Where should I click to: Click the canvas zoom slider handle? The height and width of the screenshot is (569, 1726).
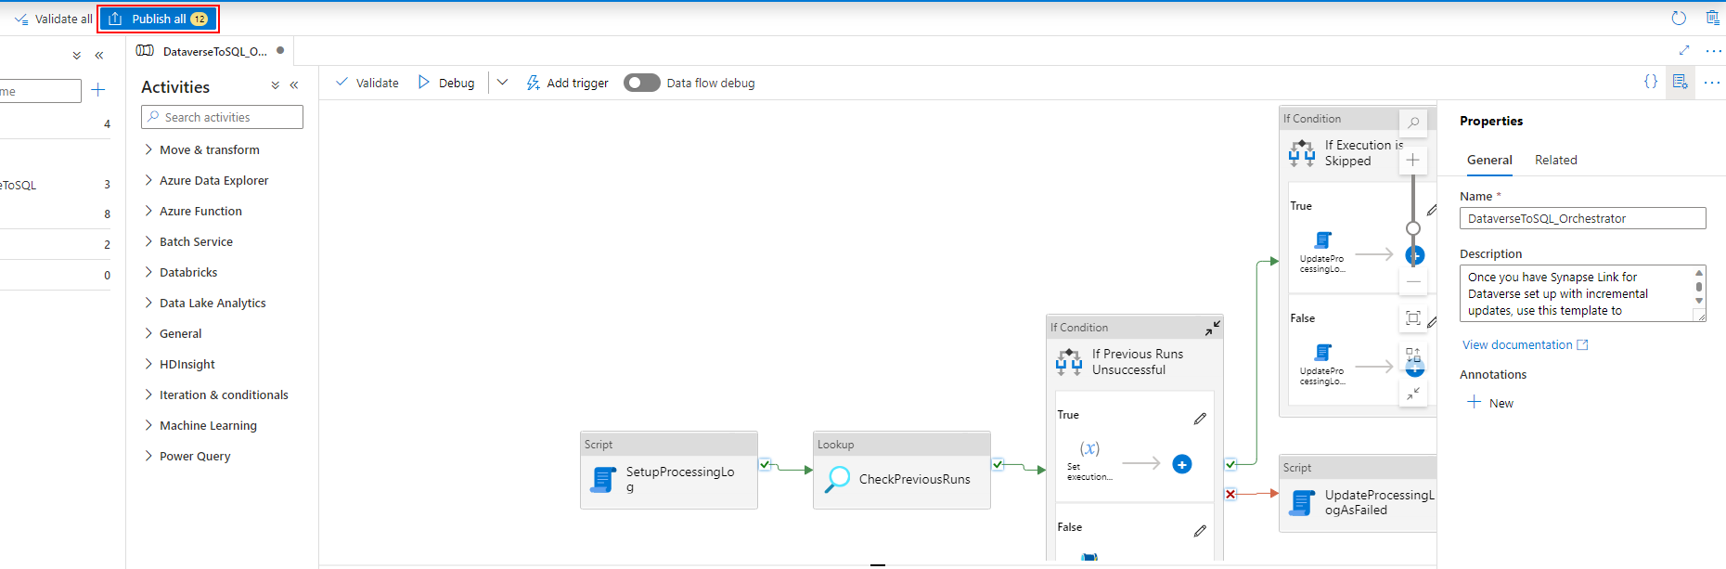pos(1413,228)
